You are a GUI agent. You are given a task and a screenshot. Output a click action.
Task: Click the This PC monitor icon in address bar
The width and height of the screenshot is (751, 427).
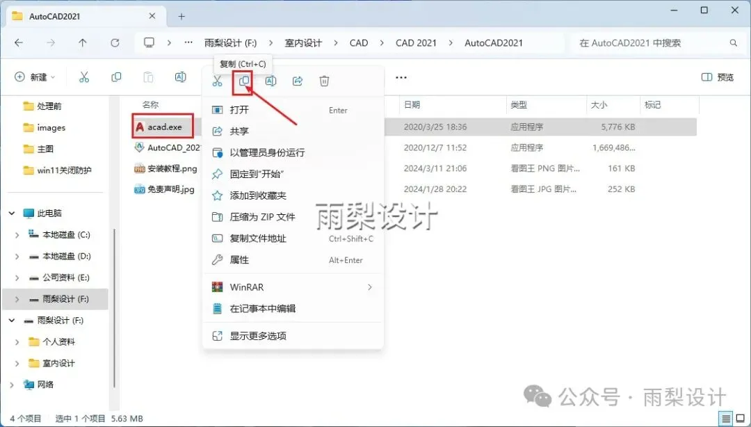[x=149, y=42]
